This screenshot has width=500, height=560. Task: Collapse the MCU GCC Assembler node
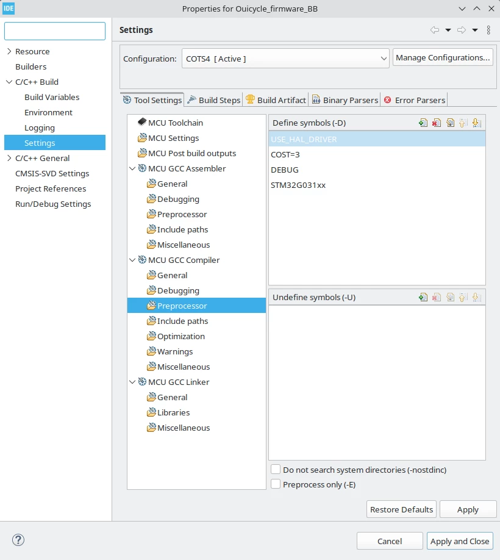pos(132,168)
